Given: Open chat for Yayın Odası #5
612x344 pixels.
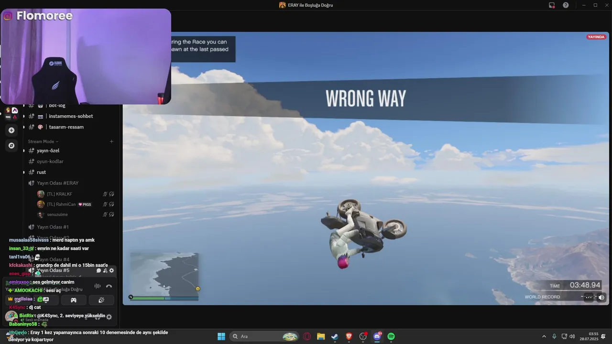Looking at the screenshot, I should point(99,270).
